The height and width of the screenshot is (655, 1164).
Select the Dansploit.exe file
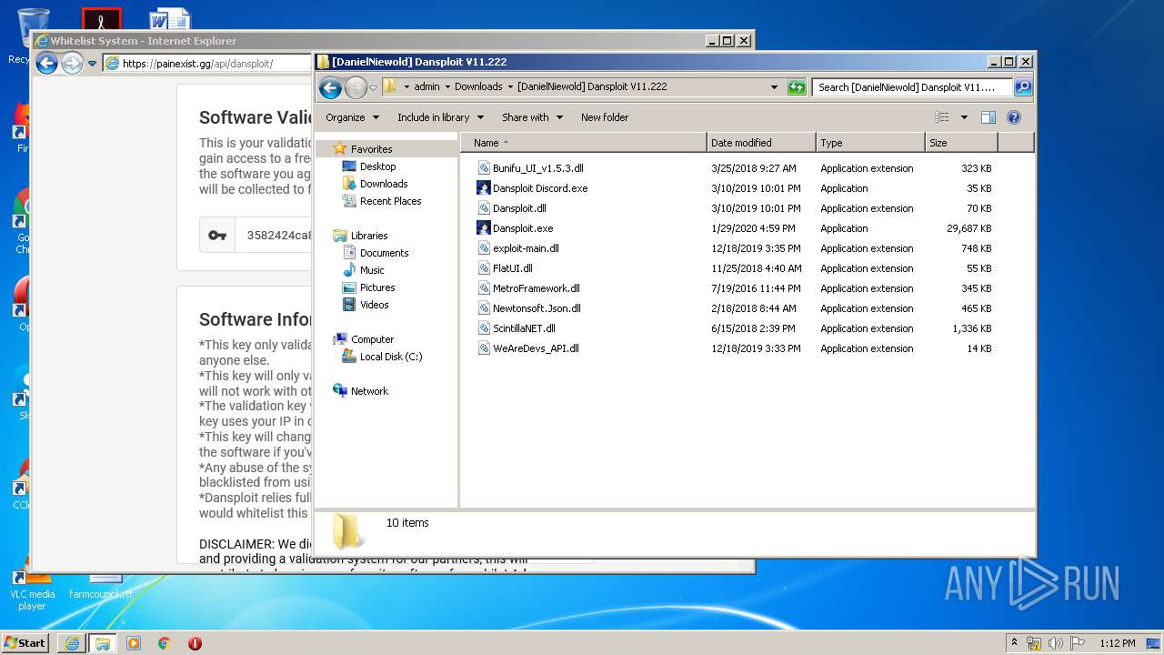tap(523, 228)
